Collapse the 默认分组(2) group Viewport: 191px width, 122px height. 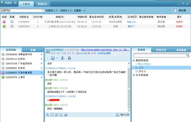pyautogui.click(x=137, y=64)
